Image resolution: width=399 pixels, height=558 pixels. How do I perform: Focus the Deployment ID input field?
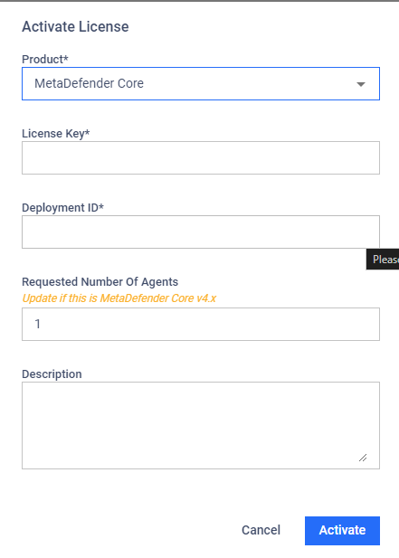click(x=201, y=232)
